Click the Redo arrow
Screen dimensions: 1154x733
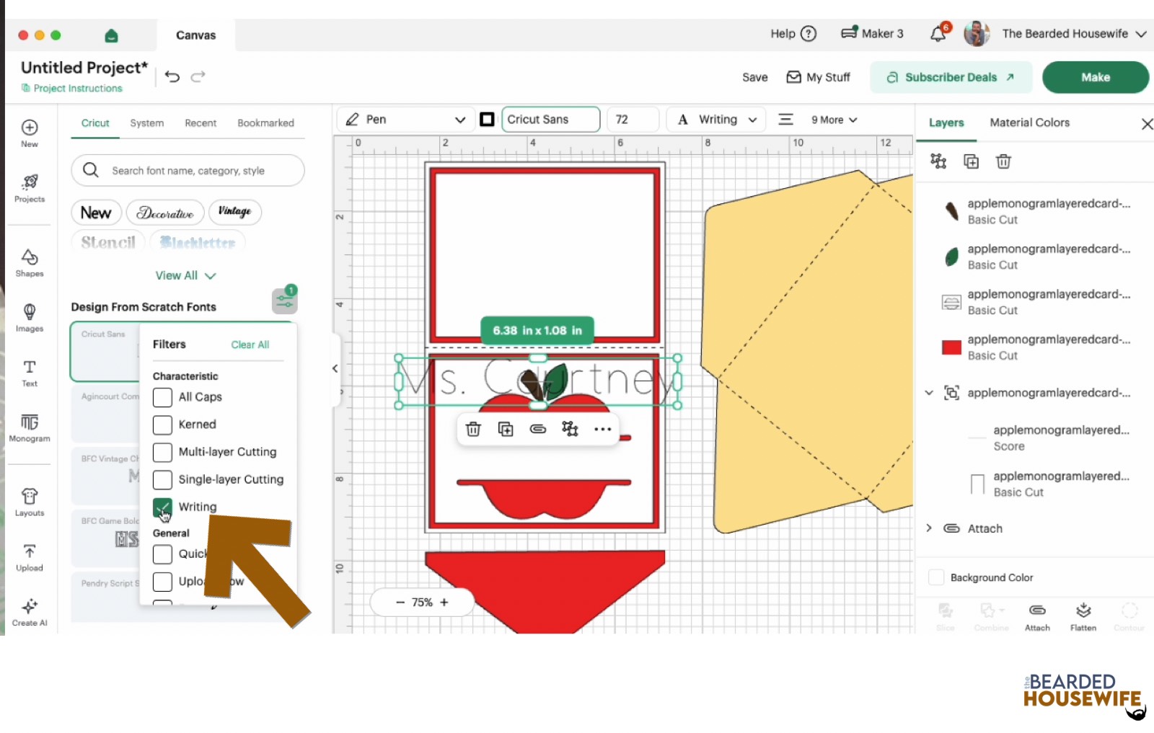(198, 76)
